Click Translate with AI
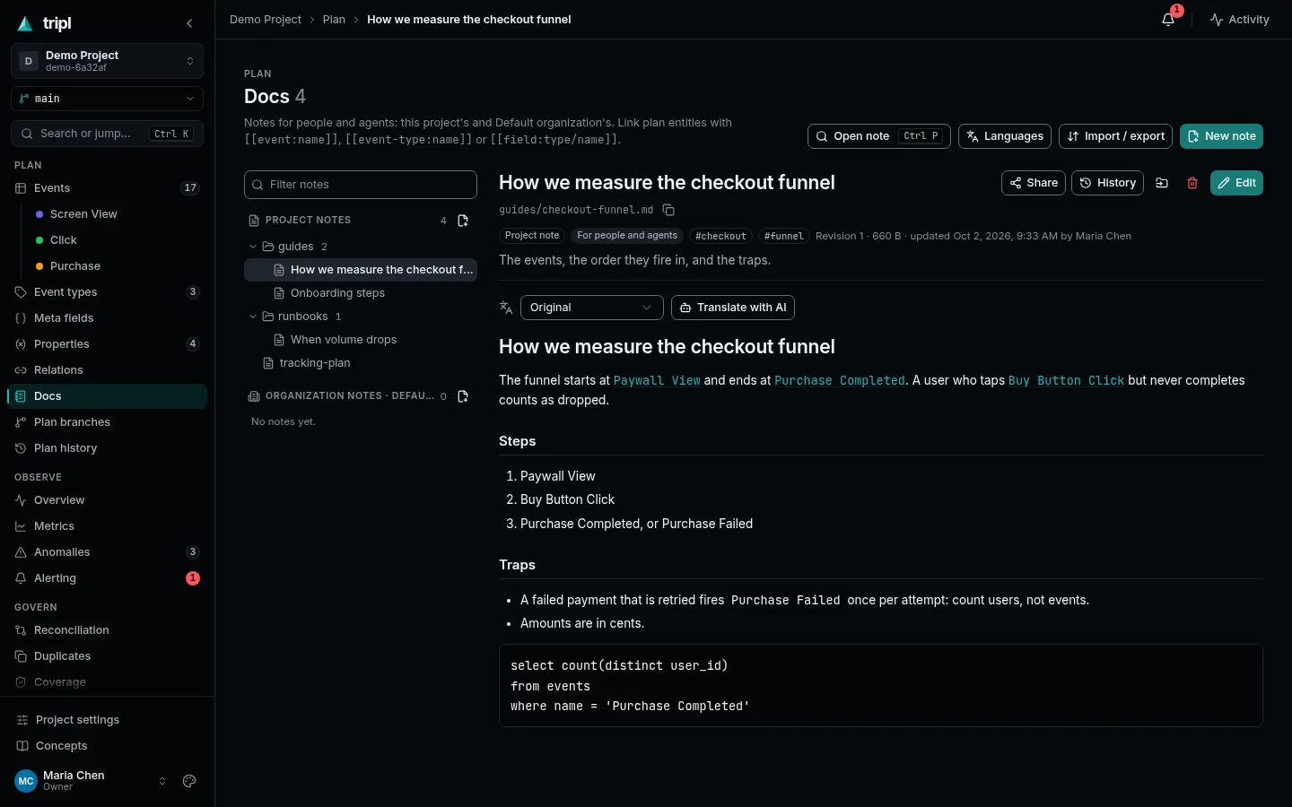The width and height of the screenshot is (1292, 807). pos(733,308)
